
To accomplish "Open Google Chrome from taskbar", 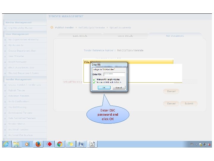I will [60, 144].
